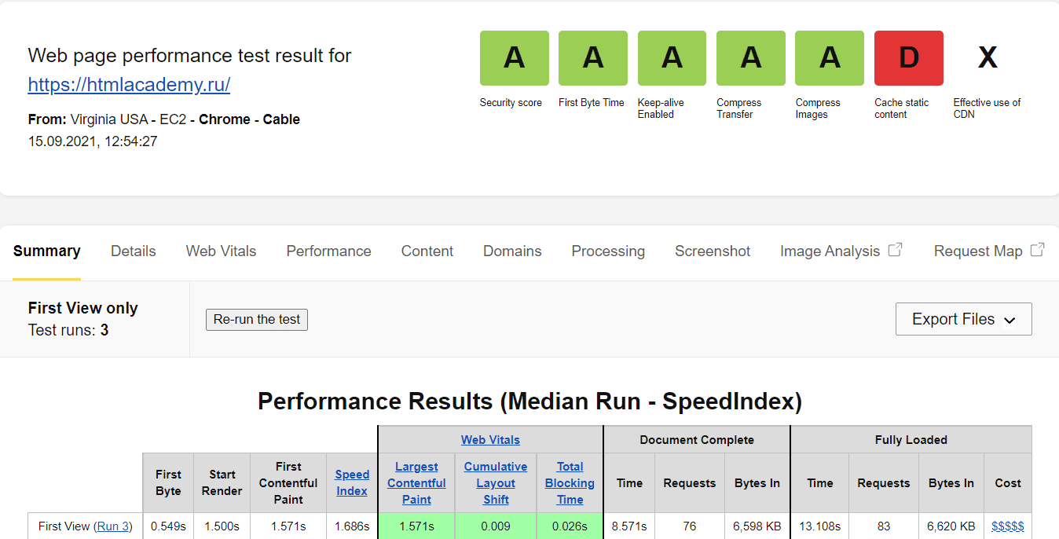Click the Total Blocking Time column link
This screenshot has width=1059, height=539.
(570, 483)
